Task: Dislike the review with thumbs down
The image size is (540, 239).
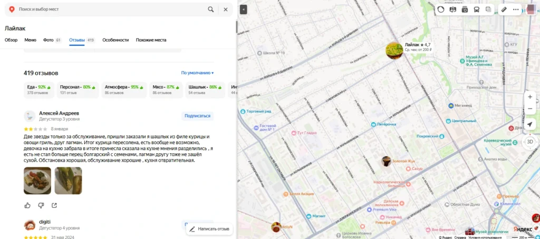Action: pyautogui.click(x=41, y=205)
